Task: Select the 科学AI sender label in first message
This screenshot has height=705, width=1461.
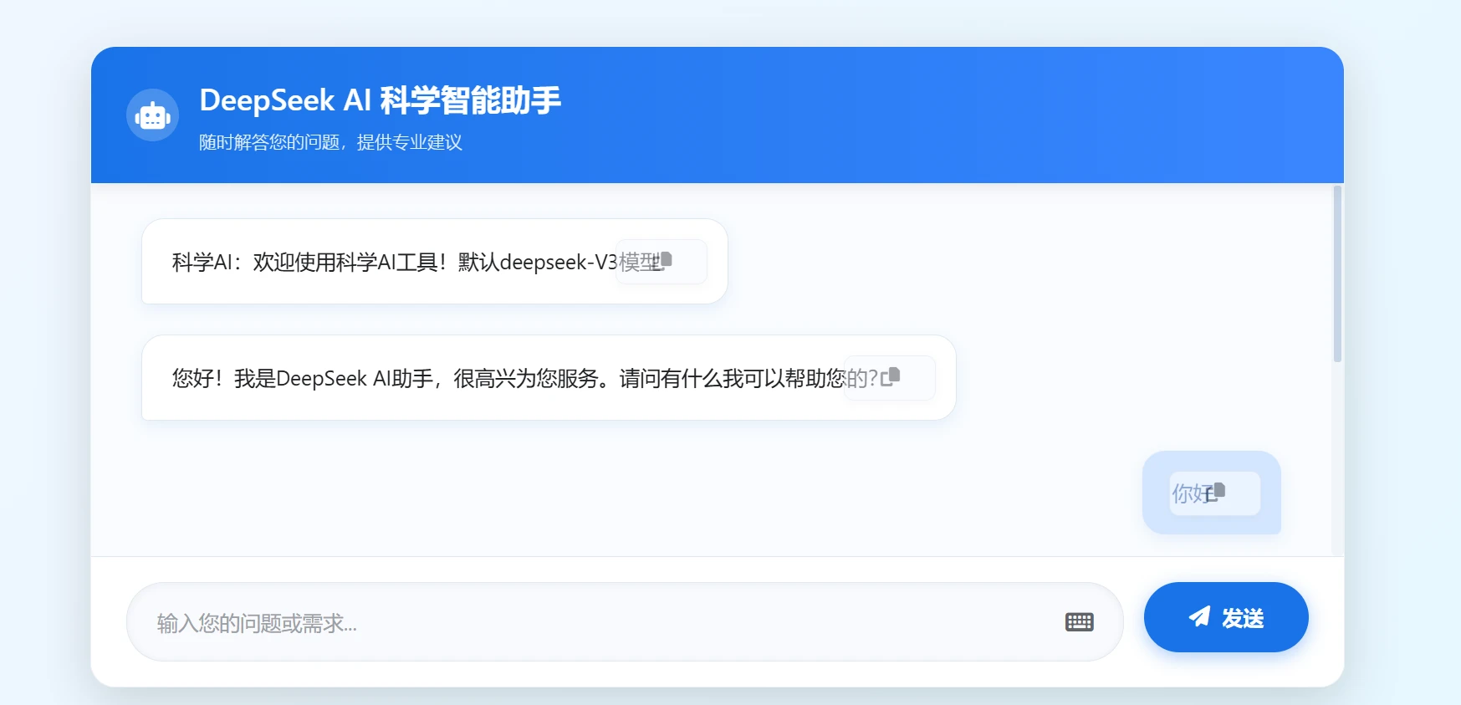Action: point(202,263)
